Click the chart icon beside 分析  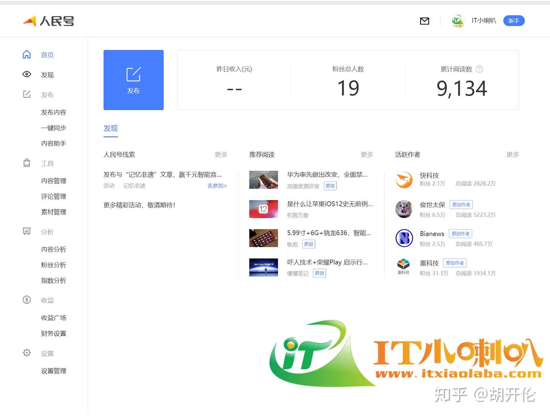tap(27, 231)
